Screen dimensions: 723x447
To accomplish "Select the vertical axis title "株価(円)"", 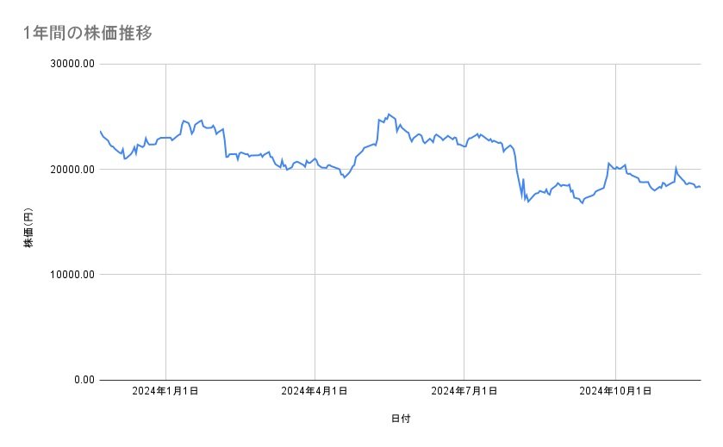I will (28, 227).
